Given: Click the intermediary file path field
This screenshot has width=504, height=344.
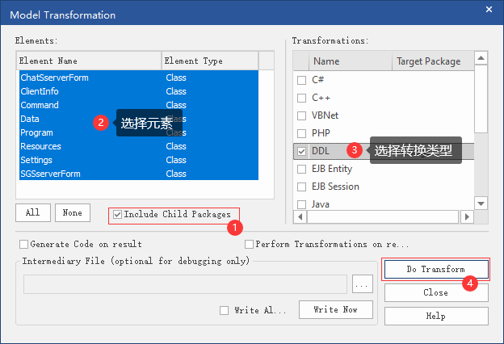Looking at the screenshot, I should [185, 284].
